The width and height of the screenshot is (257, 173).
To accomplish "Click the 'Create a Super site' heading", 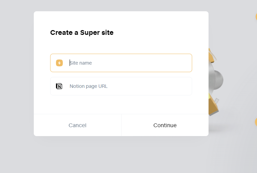I will [x=82, y=32].
